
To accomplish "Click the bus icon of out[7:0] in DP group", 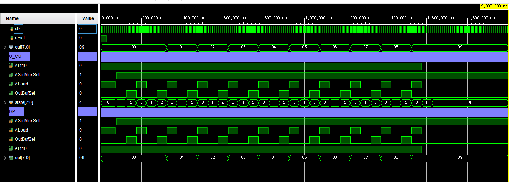I will click(x=11, y=158).
